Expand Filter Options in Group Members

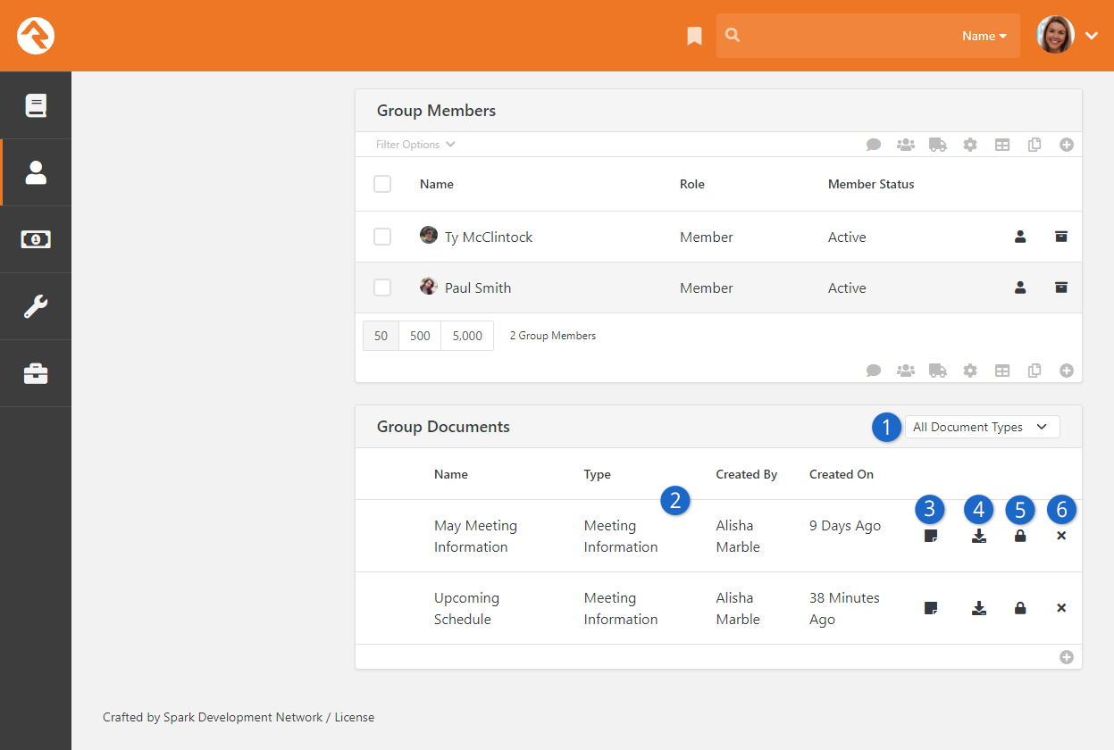point(415,145)
